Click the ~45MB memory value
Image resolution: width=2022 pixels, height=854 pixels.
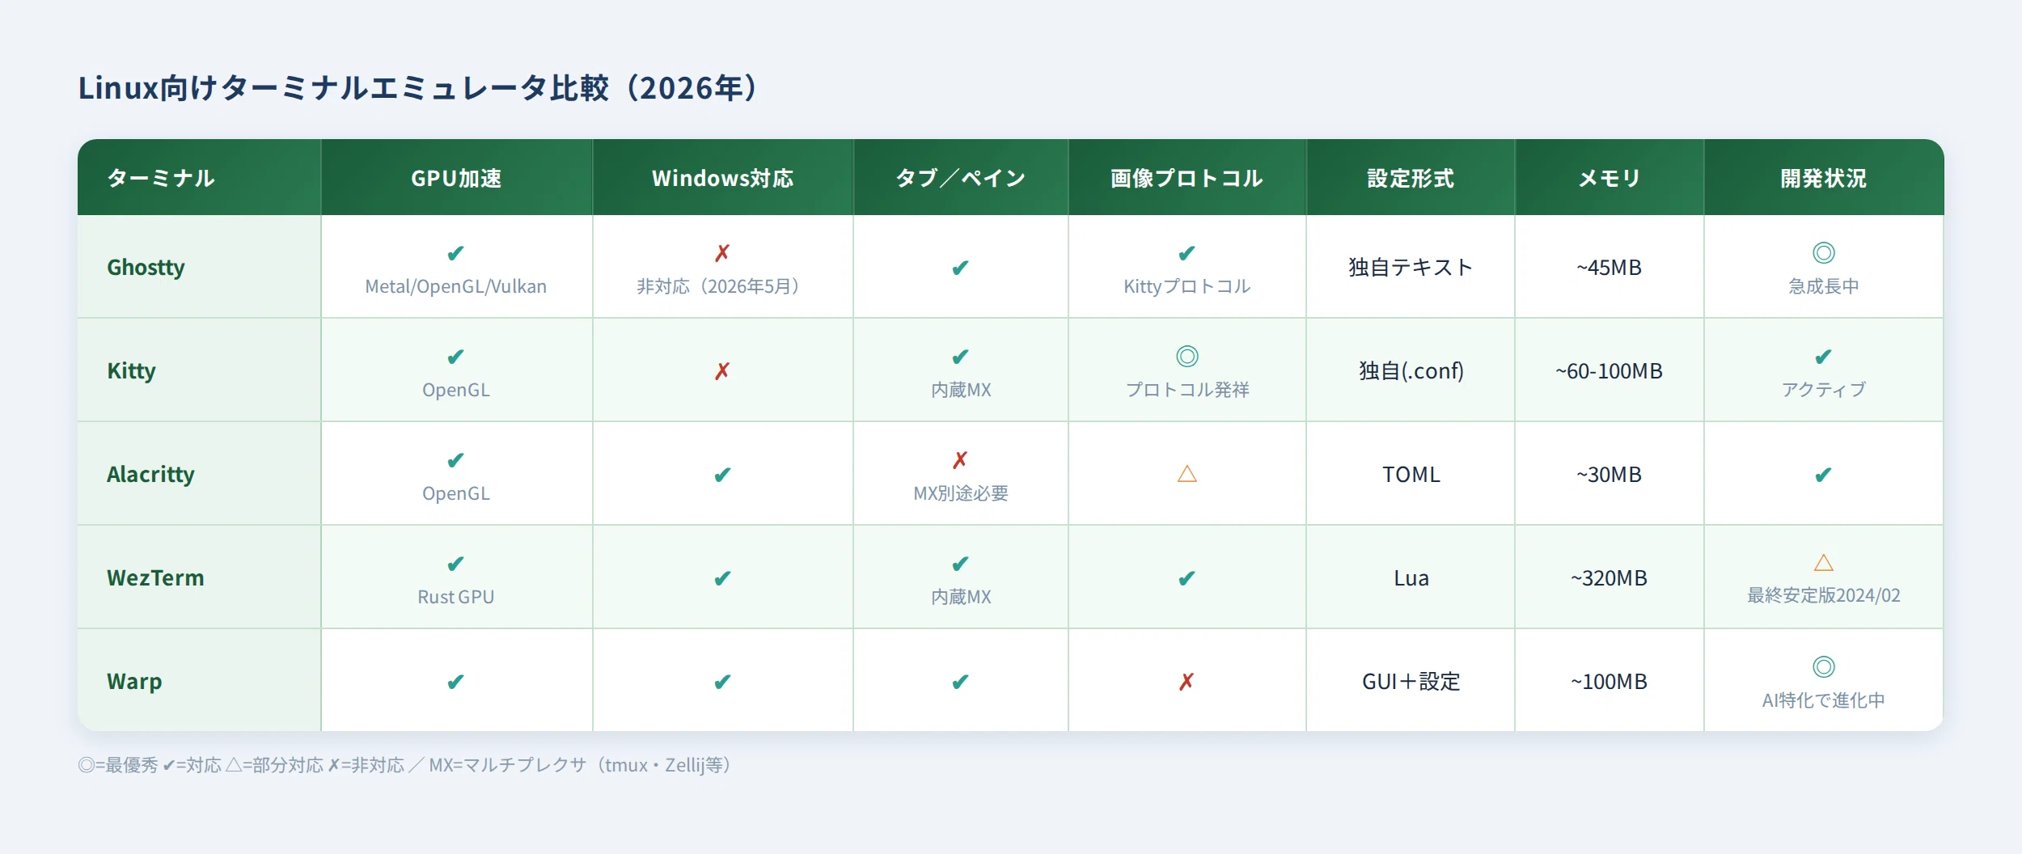(x=1609, y=268)
